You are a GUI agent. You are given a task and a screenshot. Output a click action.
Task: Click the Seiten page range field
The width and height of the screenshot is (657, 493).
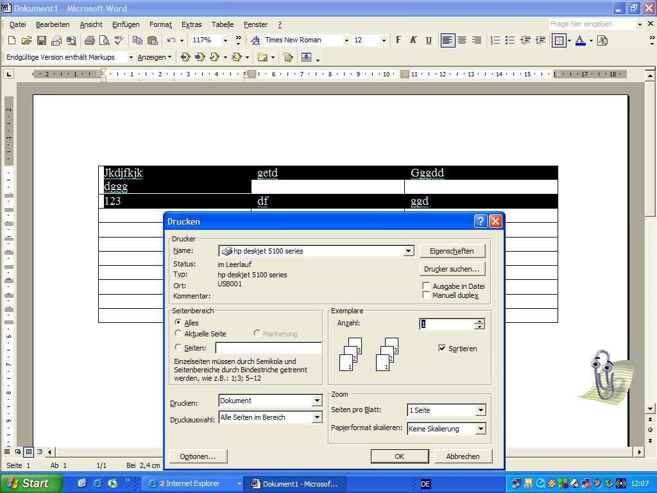click(269, 347)
